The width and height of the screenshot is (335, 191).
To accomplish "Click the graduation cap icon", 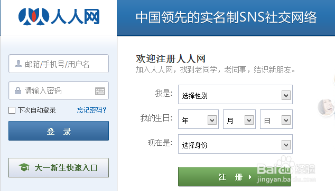I will pyautogui.click(x=24, y=167).
